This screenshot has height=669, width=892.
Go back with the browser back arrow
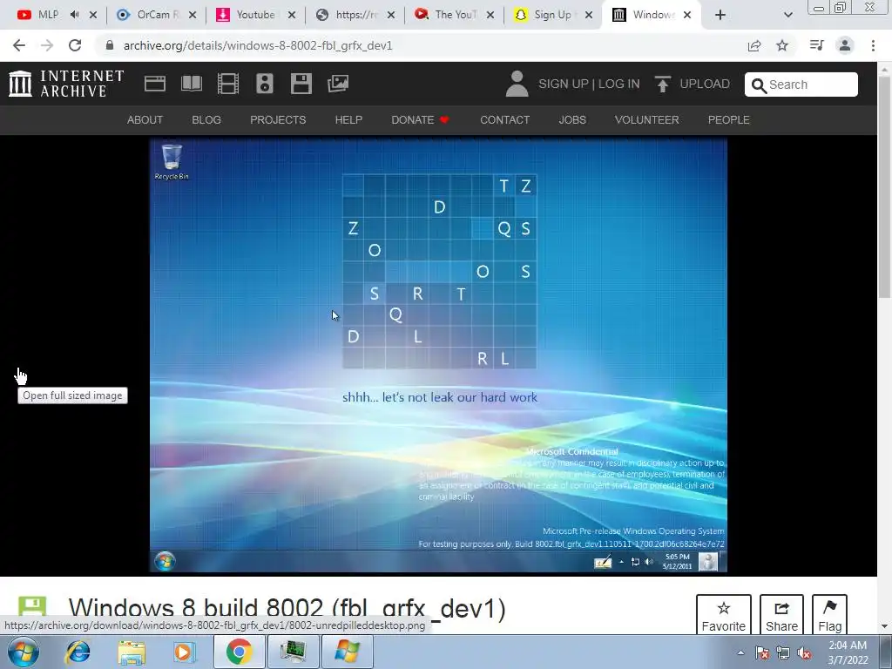pos(19,45)
